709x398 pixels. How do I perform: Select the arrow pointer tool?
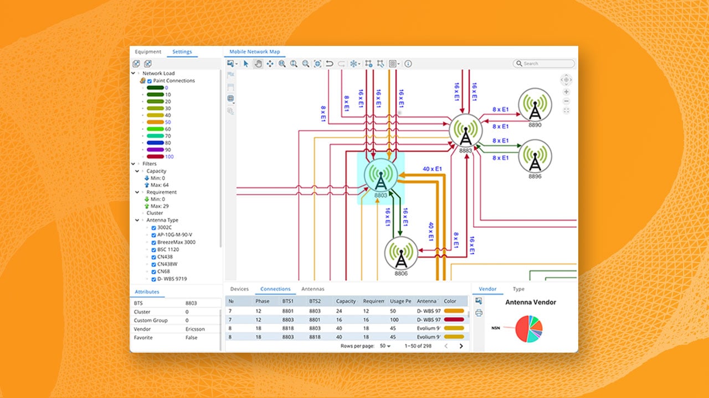(x=246, y=64)
